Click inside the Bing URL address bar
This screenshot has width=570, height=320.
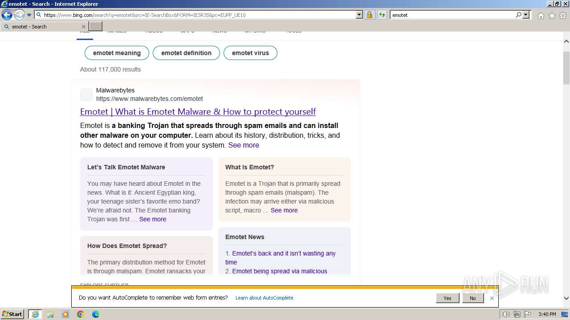pos(195,15)
